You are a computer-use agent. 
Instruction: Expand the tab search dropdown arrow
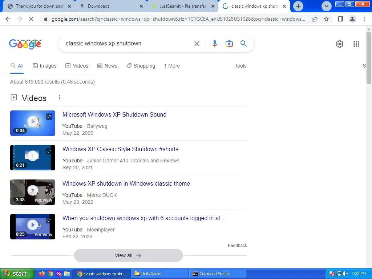pyautogui.click(x=327, y=6)
